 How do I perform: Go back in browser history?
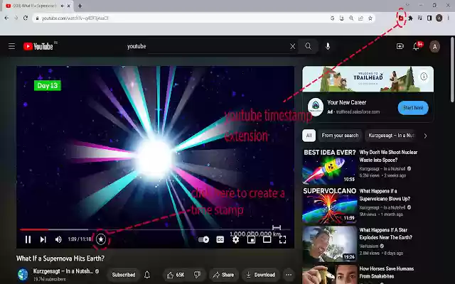(6, 18)
